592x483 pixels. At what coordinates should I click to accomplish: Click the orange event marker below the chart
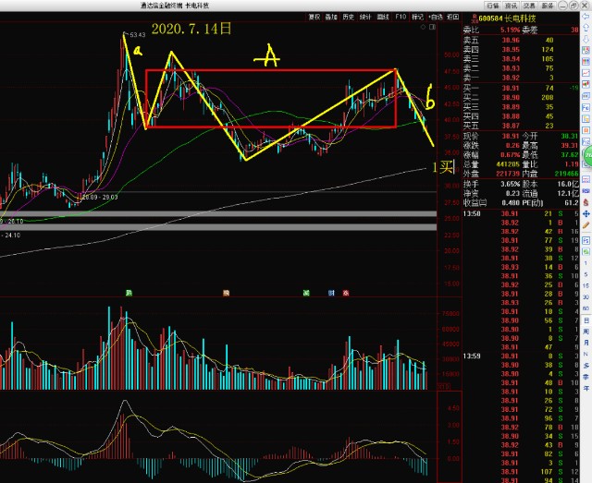tap(225, 292)
